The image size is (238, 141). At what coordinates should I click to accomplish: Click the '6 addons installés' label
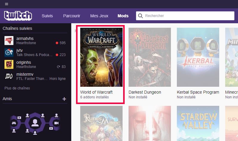[x=95, y=97]
